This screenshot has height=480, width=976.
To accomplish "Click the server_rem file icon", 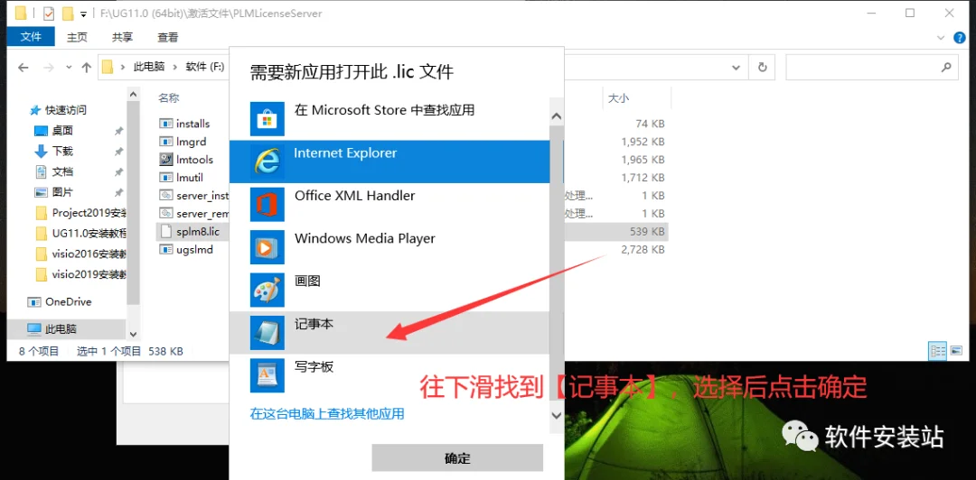I will pos(165,213).
